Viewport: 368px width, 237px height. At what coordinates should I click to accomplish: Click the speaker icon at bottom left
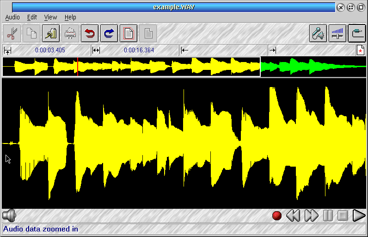tap(9, 215)
